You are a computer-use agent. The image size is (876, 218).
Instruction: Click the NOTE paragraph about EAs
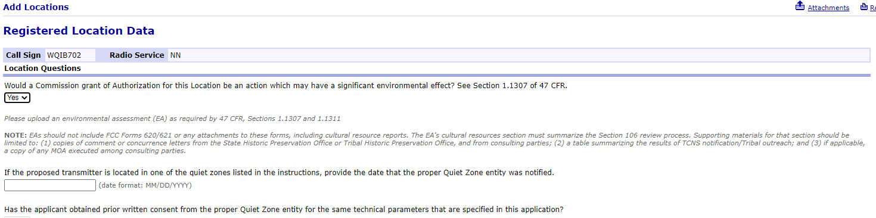click(x=434, y=143)
